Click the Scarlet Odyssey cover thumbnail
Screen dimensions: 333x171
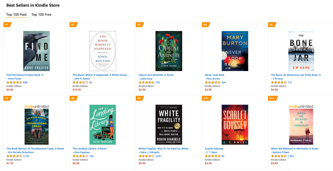click(234, 124)
